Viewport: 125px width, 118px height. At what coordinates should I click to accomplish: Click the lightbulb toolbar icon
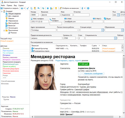pos(56,8)
